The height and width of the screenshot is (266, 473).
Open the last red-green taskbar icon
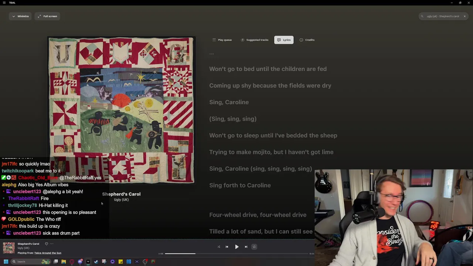click(153, 262)
